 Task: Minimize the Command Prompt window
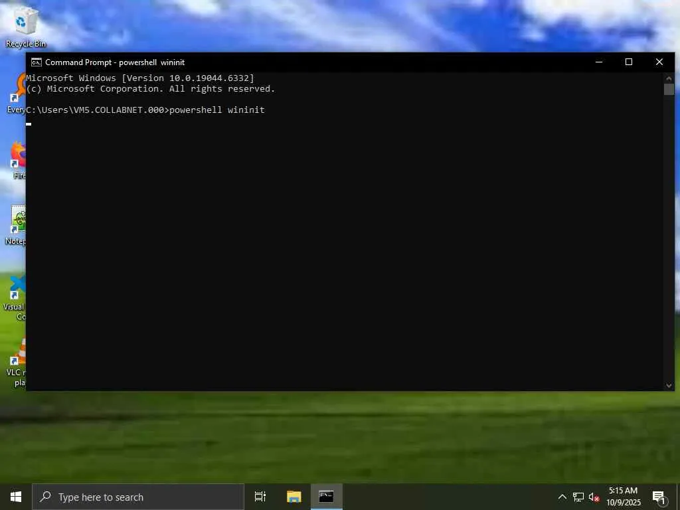[x=599, y=62]
